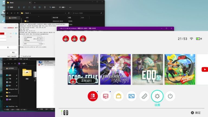Select the Ring Fit Adventure game tile
The width and height of the screenshot is (208, 117).
click(180, 69)
